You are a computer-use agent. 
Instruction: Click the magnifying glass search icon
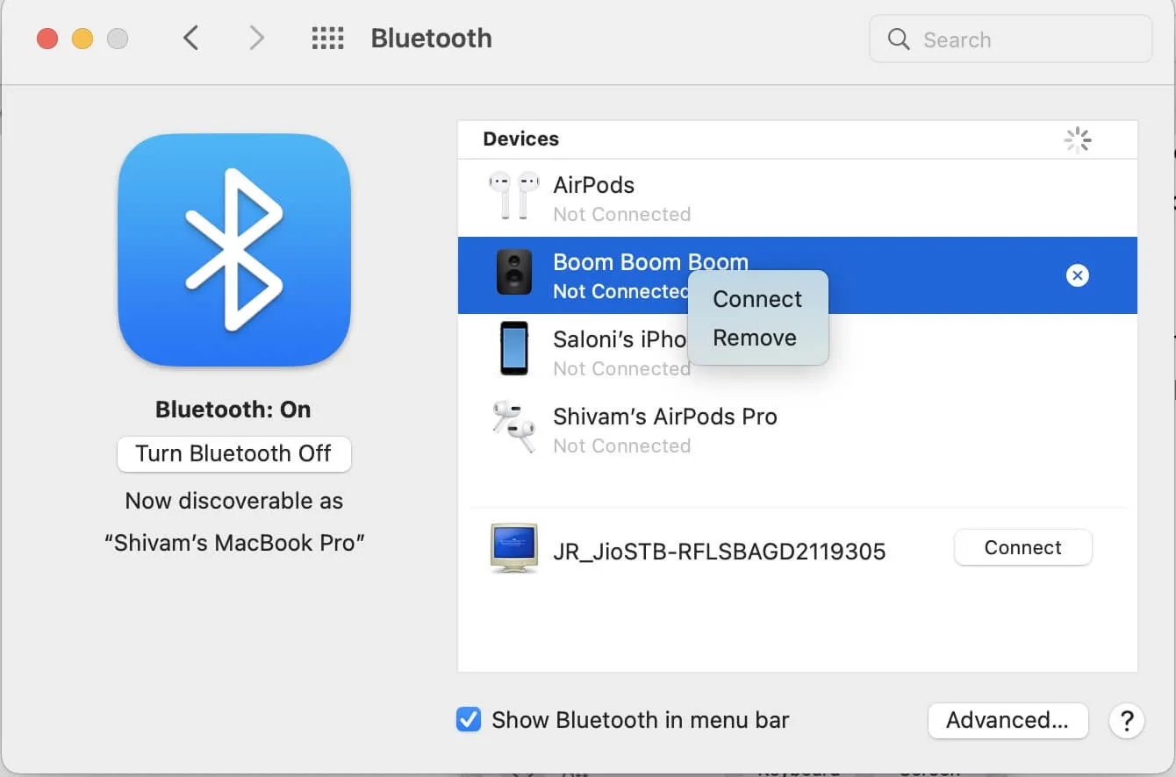[x=899, y=39]
